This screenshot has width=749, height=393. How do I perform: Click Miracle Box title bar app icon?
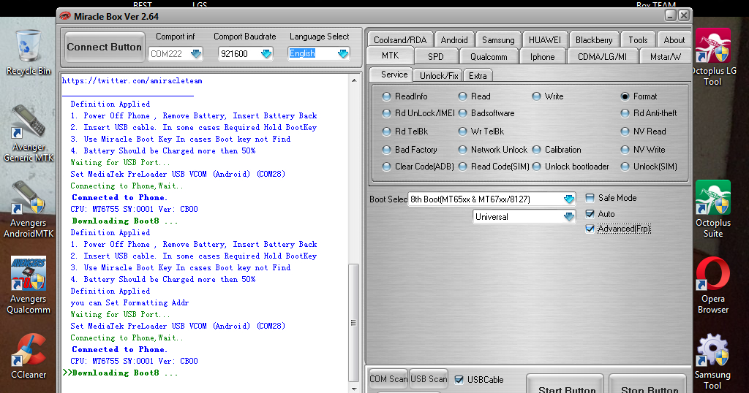pyautogui.click(x=64, y=16)
